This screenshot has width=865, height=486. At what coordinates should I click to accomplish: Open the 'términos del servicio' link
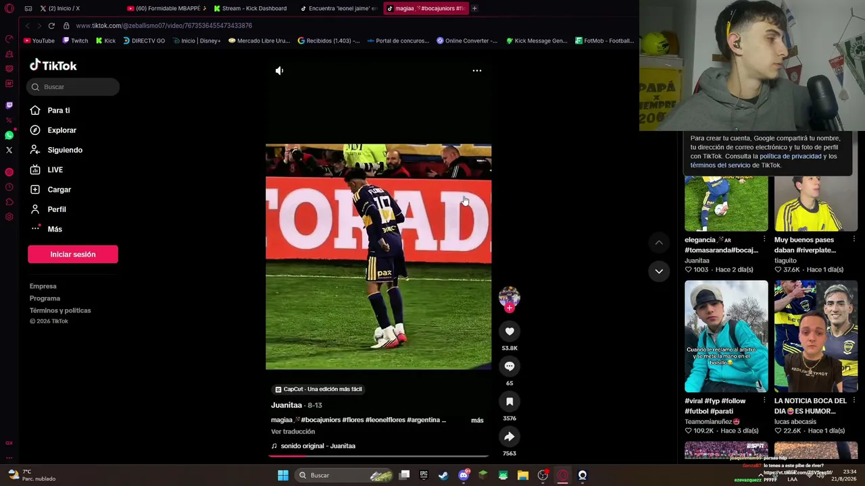pyautogui.click(x=720, y=165)
